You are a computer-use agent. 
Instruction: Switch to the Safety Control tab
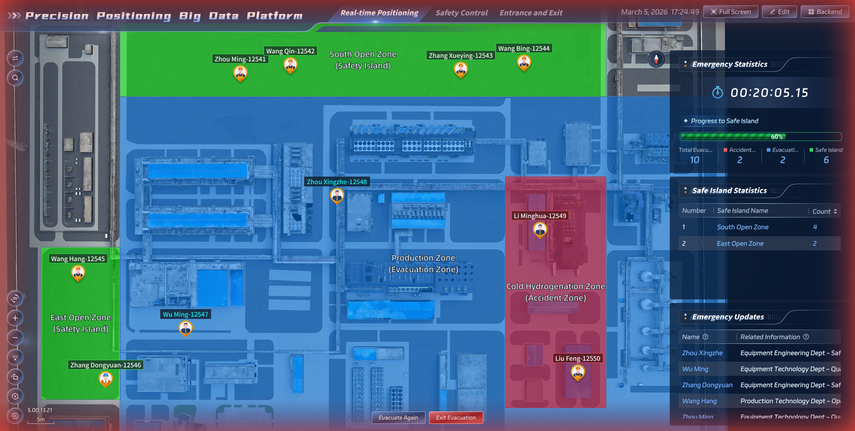coord(461,13)
